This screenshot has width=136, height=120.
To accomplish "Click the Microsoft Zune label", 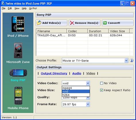I will (18, 62).
